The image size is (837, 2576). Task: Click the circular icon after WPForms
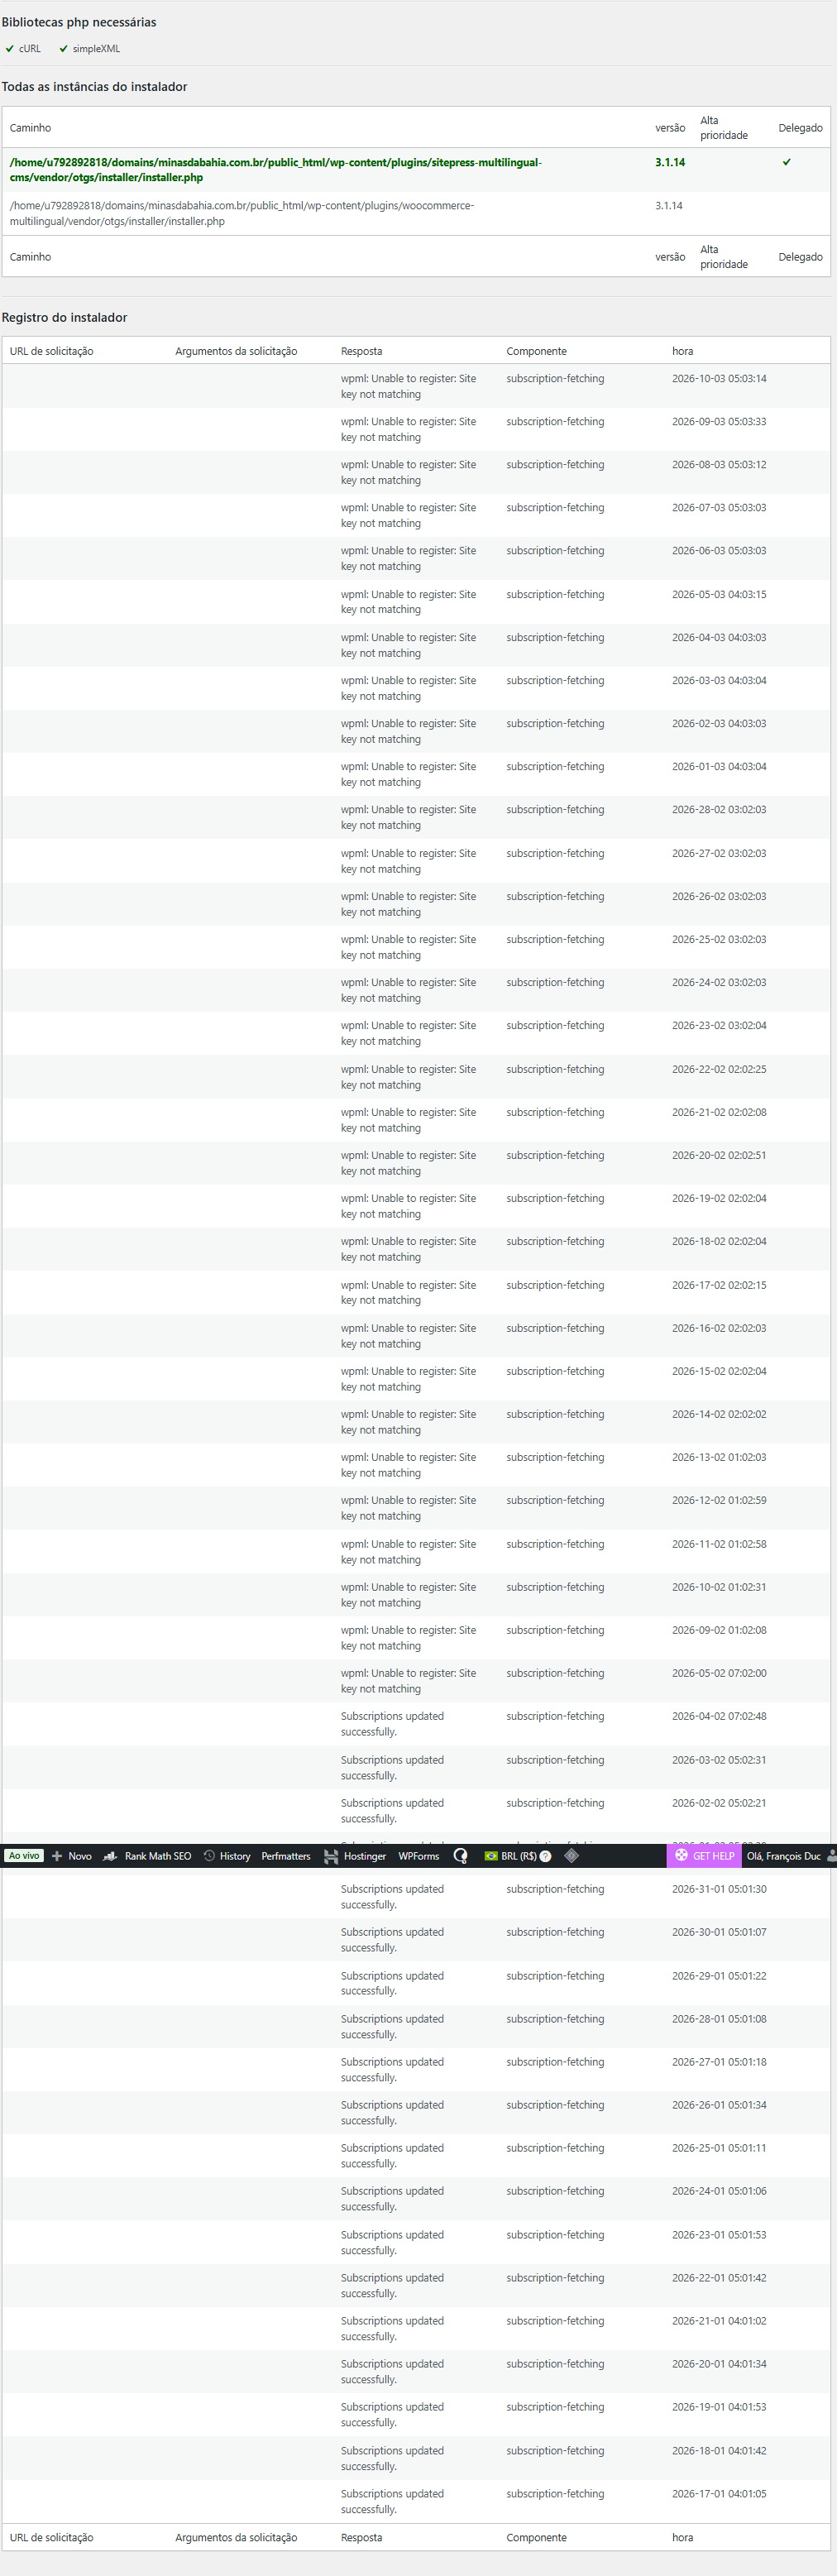[x=460, y=1856]
